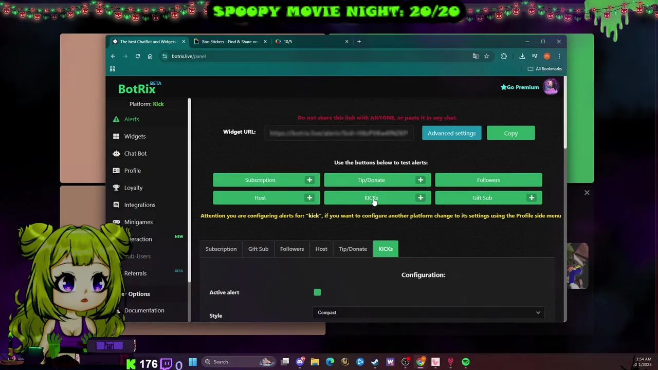658x370 pixels.
Task: Close the panel behind the browser window
Action: [x=587, y=193]
